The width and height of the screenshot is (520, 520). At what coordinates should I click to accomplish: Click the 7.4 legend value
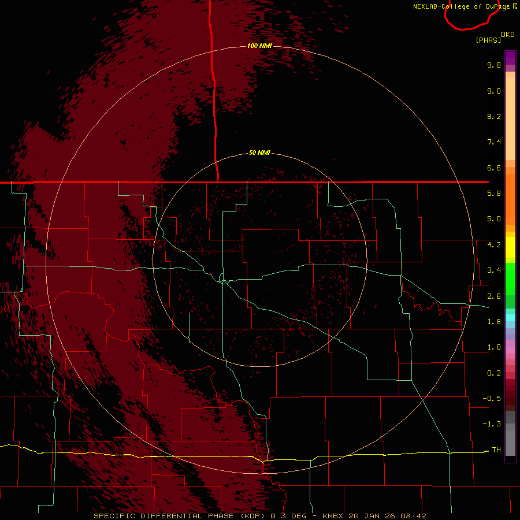tap(494, 142)
